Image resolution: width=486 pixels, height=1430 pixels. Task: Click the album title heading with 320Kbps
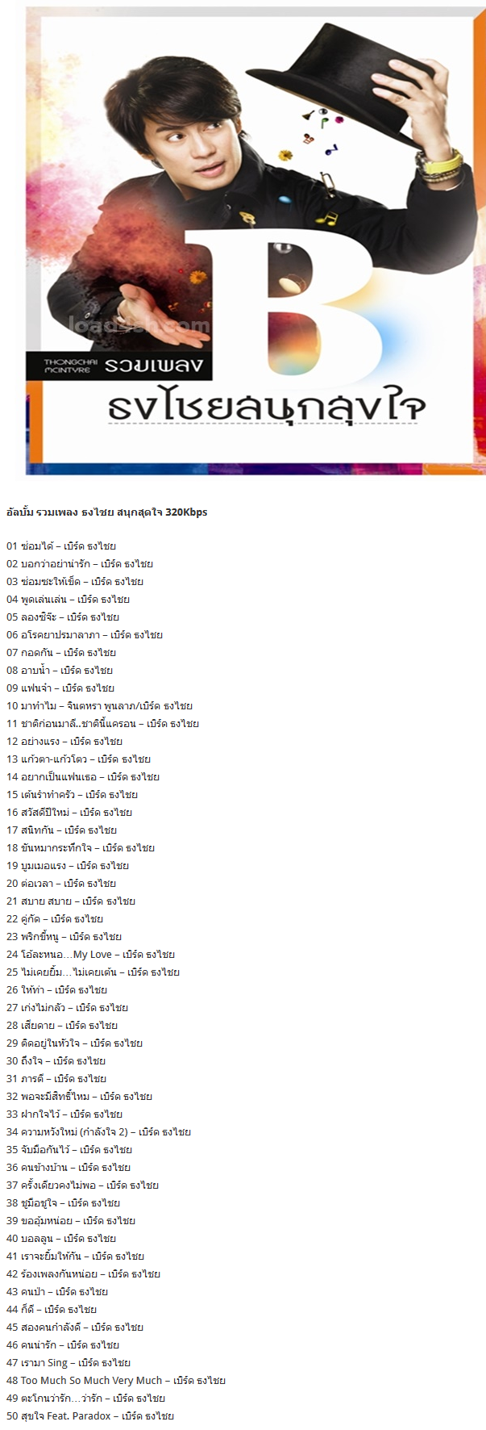[x=107, y=512]
